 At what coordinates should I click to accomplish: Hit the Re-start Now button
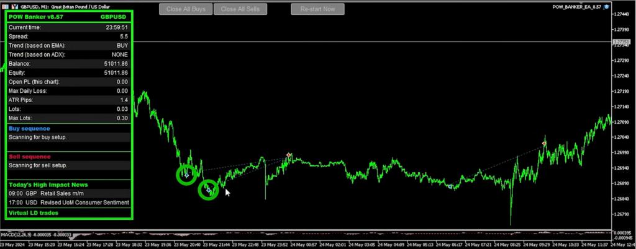(x=317, y=9)
